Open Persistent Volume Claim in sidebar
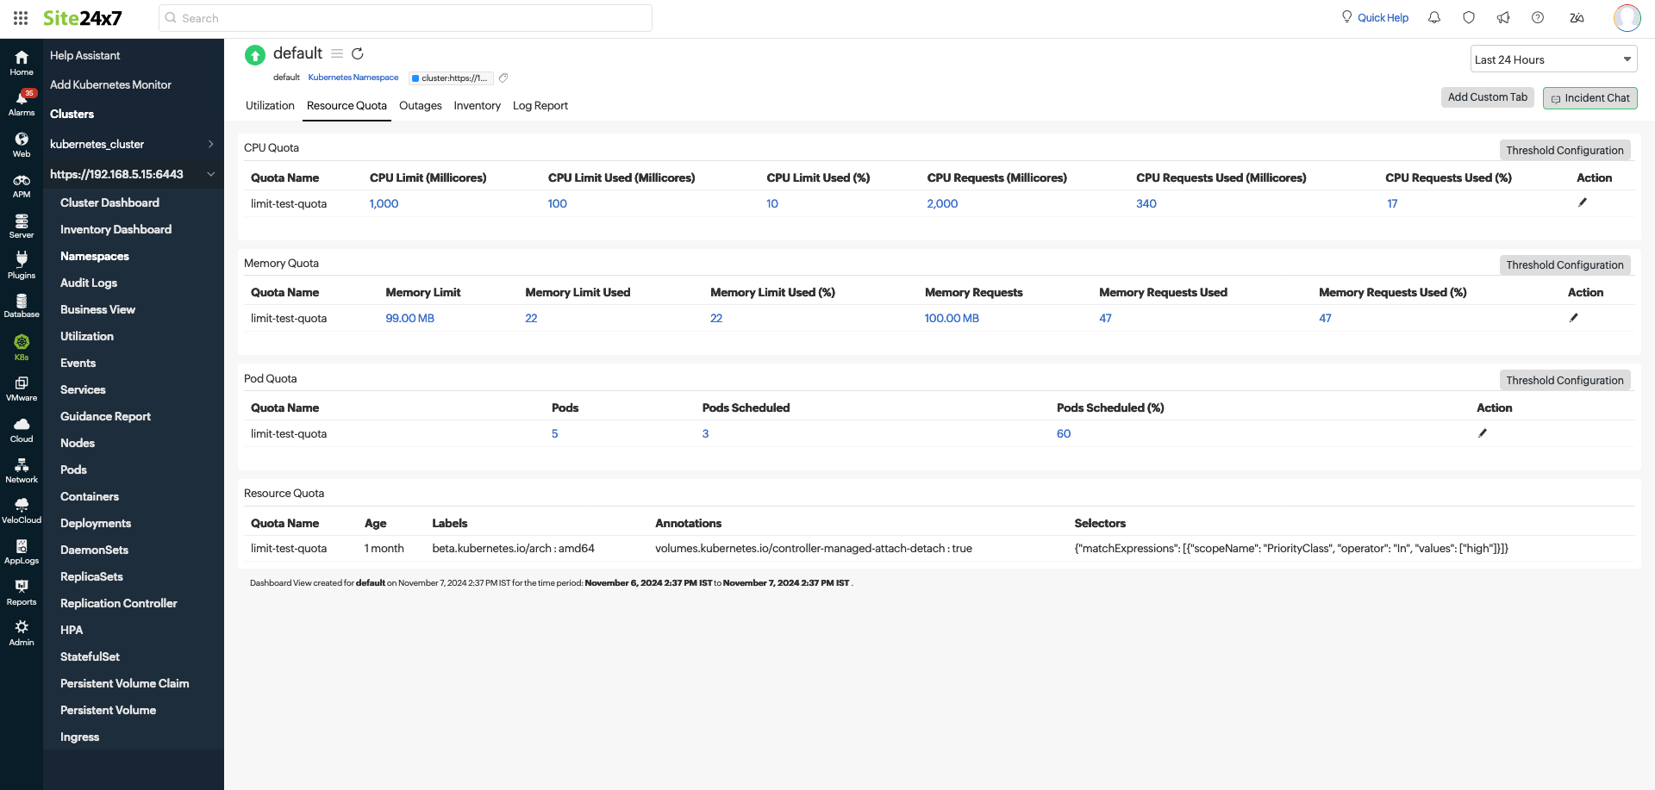The image size is (1655, 790). (125, 683)
